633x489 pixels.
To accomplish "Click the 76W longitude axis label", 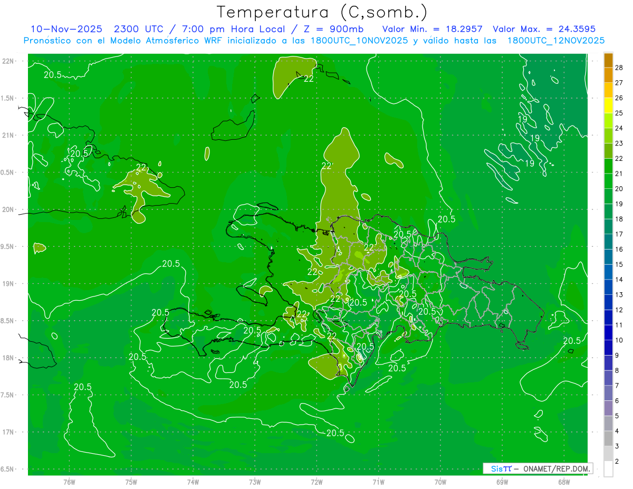I will (69, 482).
